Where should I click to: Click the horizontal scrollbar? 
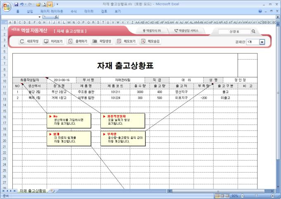[219, 191]
